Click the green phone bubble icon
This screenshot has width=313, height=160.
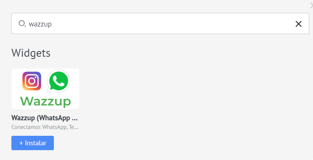pos(58,81)
